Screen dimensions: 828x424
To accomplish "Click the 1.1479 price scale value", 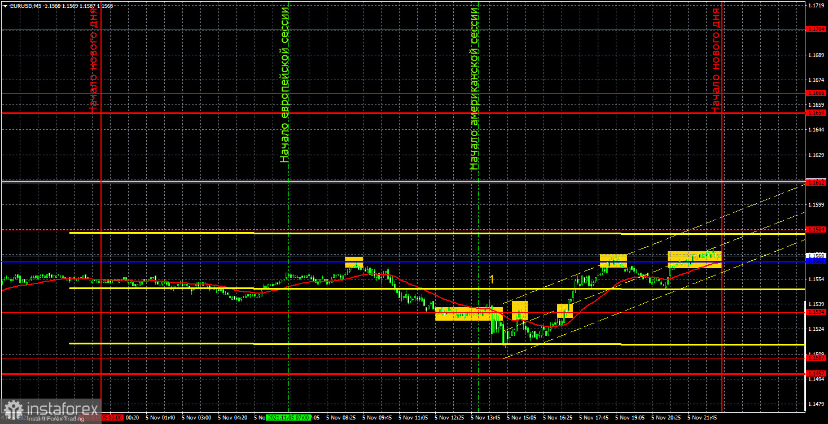I will click(816, 404).
